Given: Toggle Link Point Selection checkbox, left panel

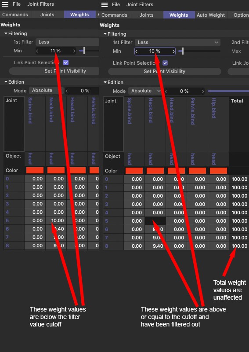Looking at the screenshot, I should (x=66, y=62).
